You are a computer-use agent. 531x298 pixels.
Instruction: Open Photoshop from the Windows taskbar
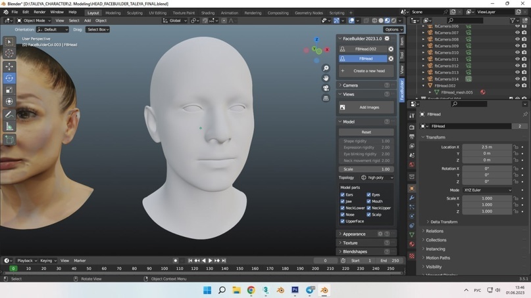point(295,290)
